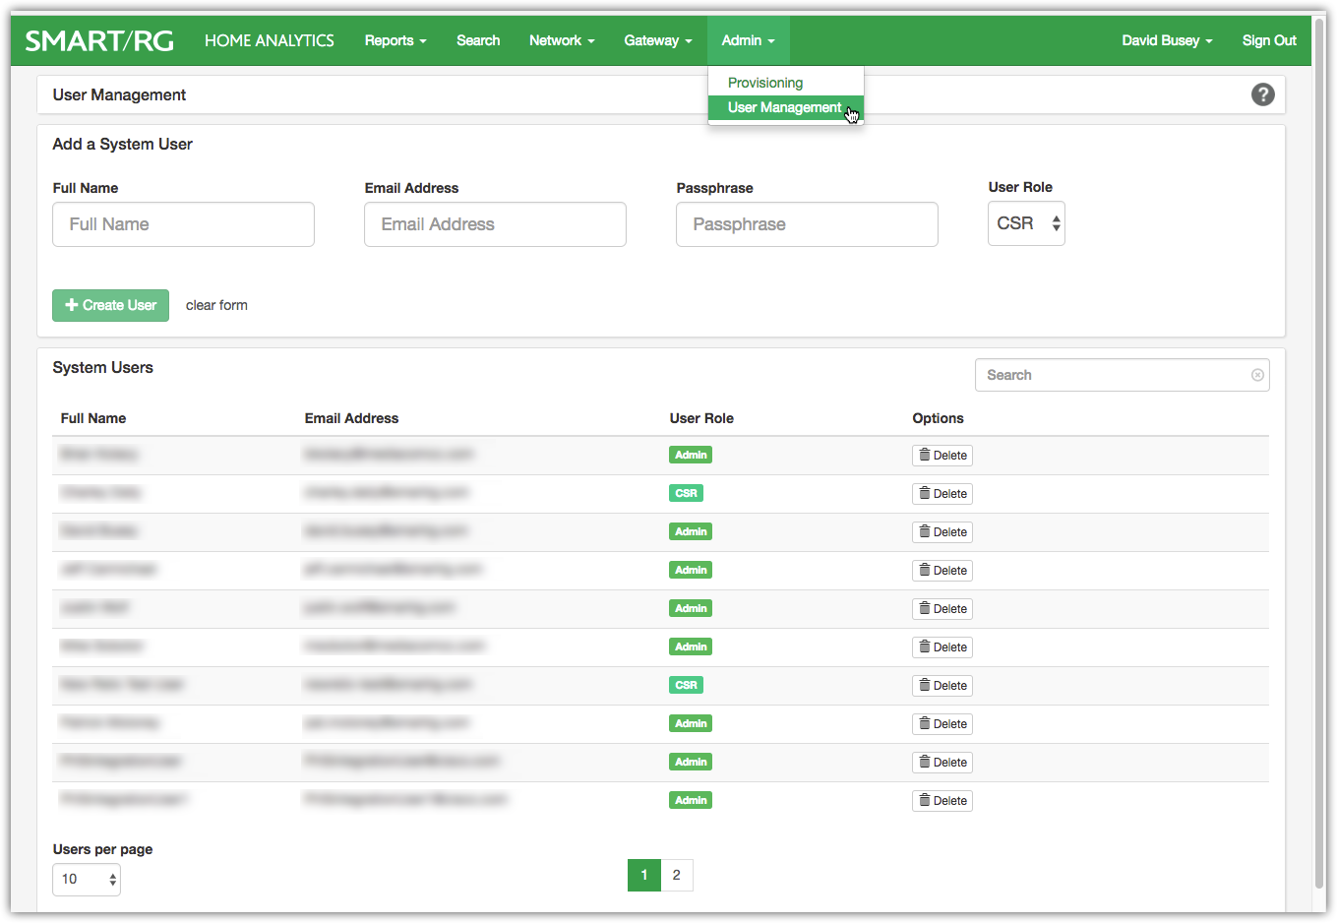Open the Reports dropdown
This screenshot has height=923, width=1337.
click(395, 40)
